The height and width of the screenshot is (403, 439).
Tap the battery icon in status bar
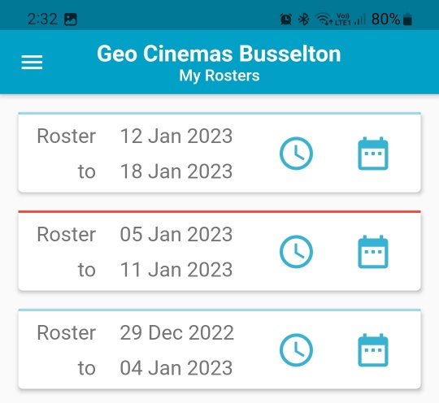pos(407,19)
